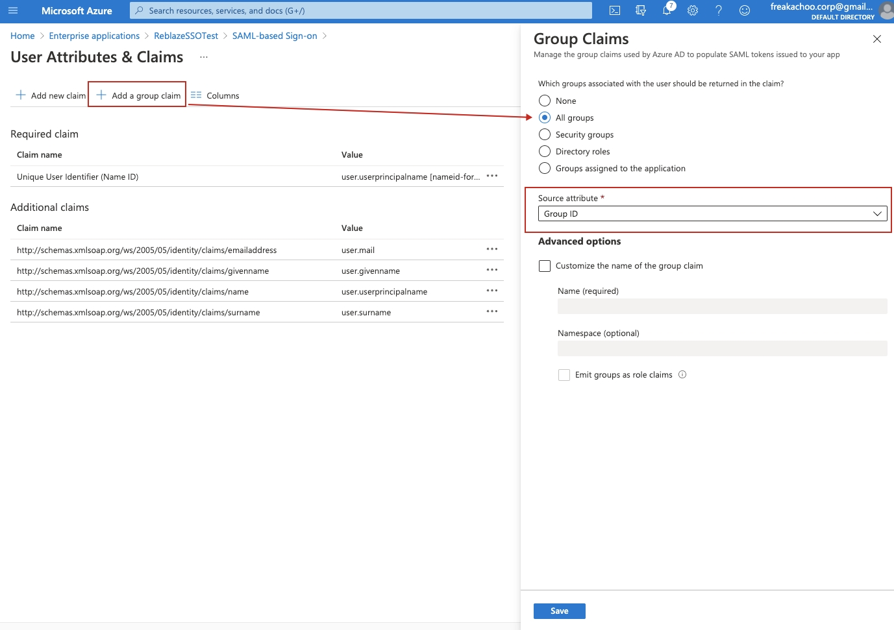
Task: Go to Enterprise applications breadcrumb
Action: 94,36
